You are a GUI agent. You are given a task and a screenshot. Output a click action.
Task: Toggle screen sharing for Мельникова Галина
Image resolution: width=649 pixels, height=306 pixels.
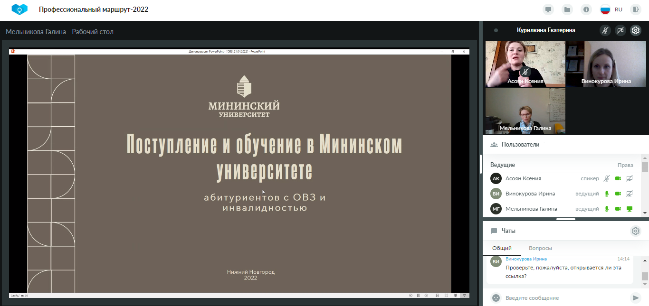pos(630,209)
